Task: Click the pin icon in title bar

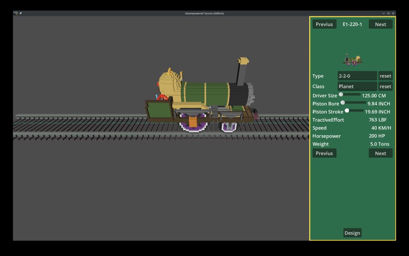Action: (21, 13)
